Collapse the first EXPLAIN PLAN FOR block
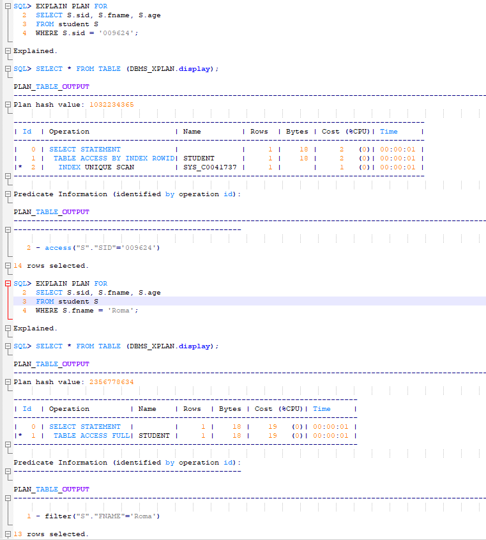The width and height of the screenshot is (486, 540). (x=8, y=6)
